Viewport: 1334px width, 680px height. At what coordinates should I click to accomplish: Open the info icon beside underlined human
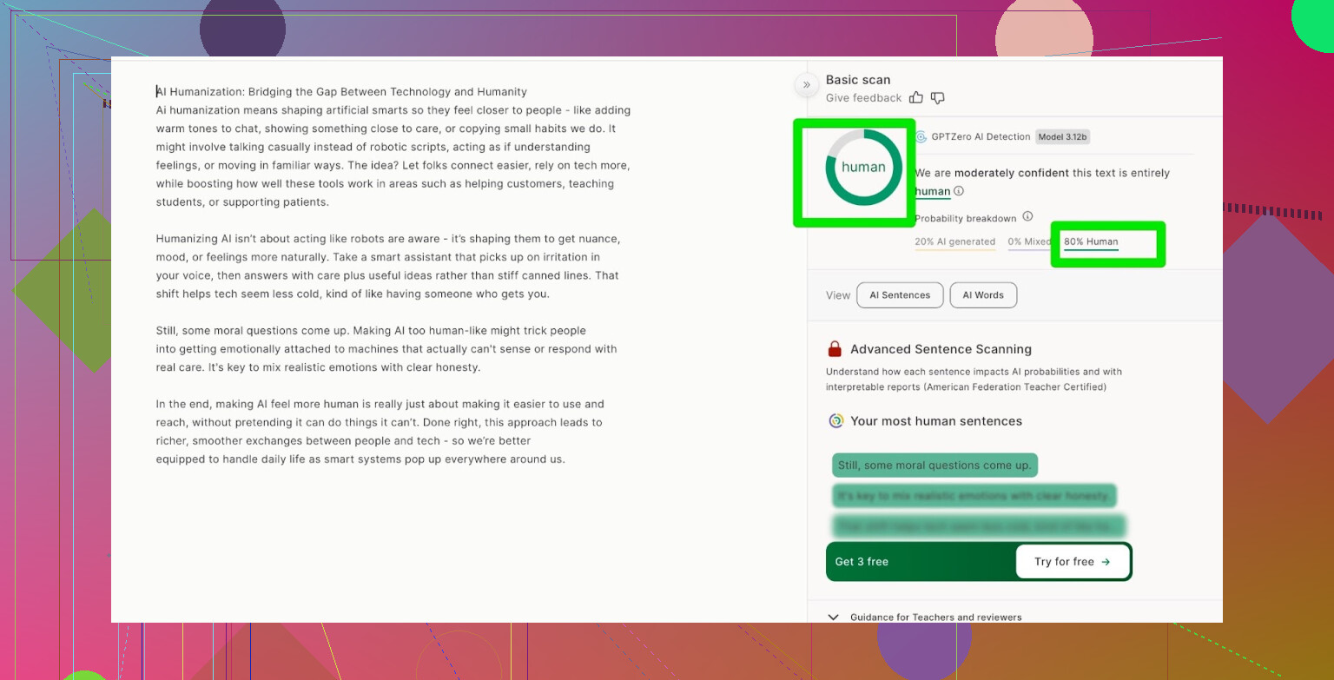pos(959,191)
